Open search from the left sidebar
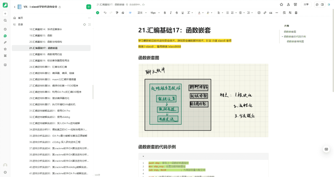This screenshot has width=334, height=177. 5,20
